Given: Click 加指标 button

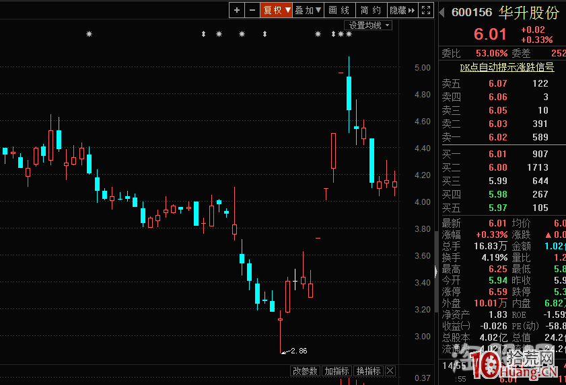Looking at the screenshot, I should [337, 371].
